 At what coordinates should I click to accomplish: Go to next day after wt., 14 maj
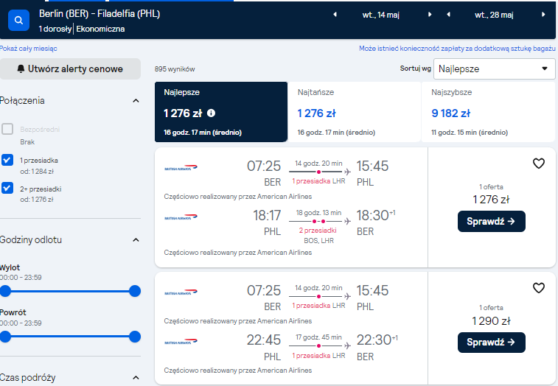pos(430,15)
